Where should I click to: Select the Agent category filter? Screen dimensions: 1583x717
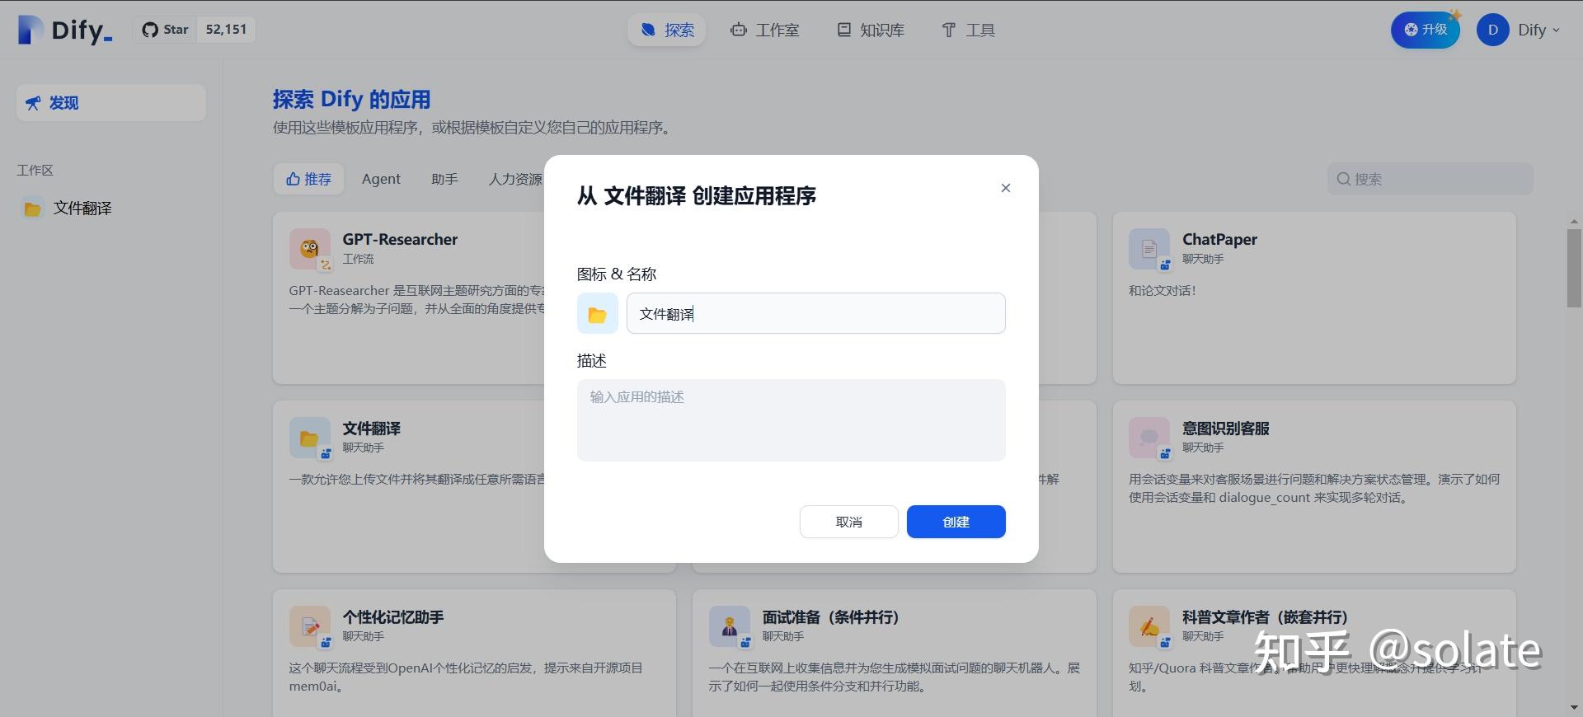381,179
